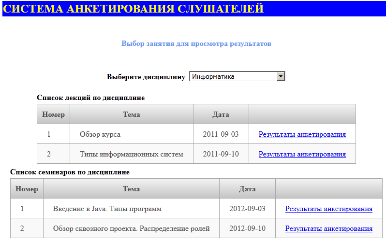The height and width of the screenshot is (242, 386).
Task: Select the lecture topic cell Обзор курса
Action: (132, 134)
